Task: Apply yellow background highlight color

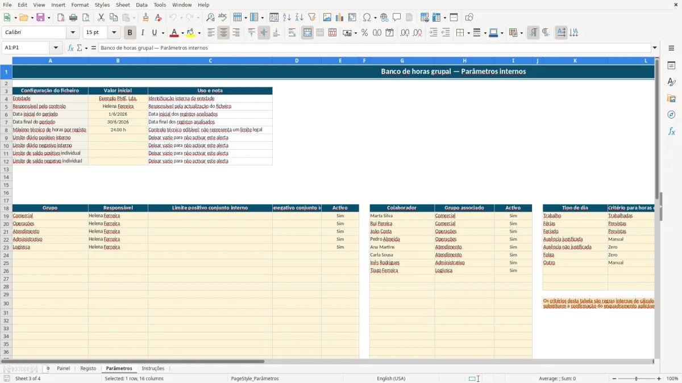Action: pos(191,33)
